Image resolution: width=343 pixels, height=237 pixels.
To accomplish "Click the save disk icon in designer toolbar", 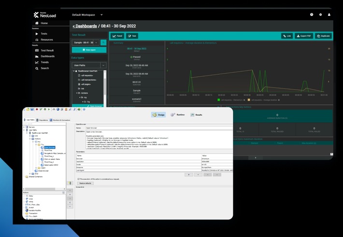I will [x=32, y=109].
